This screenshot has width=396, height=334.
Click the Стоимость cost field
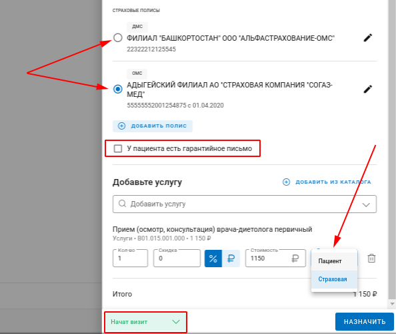point(275,259)
